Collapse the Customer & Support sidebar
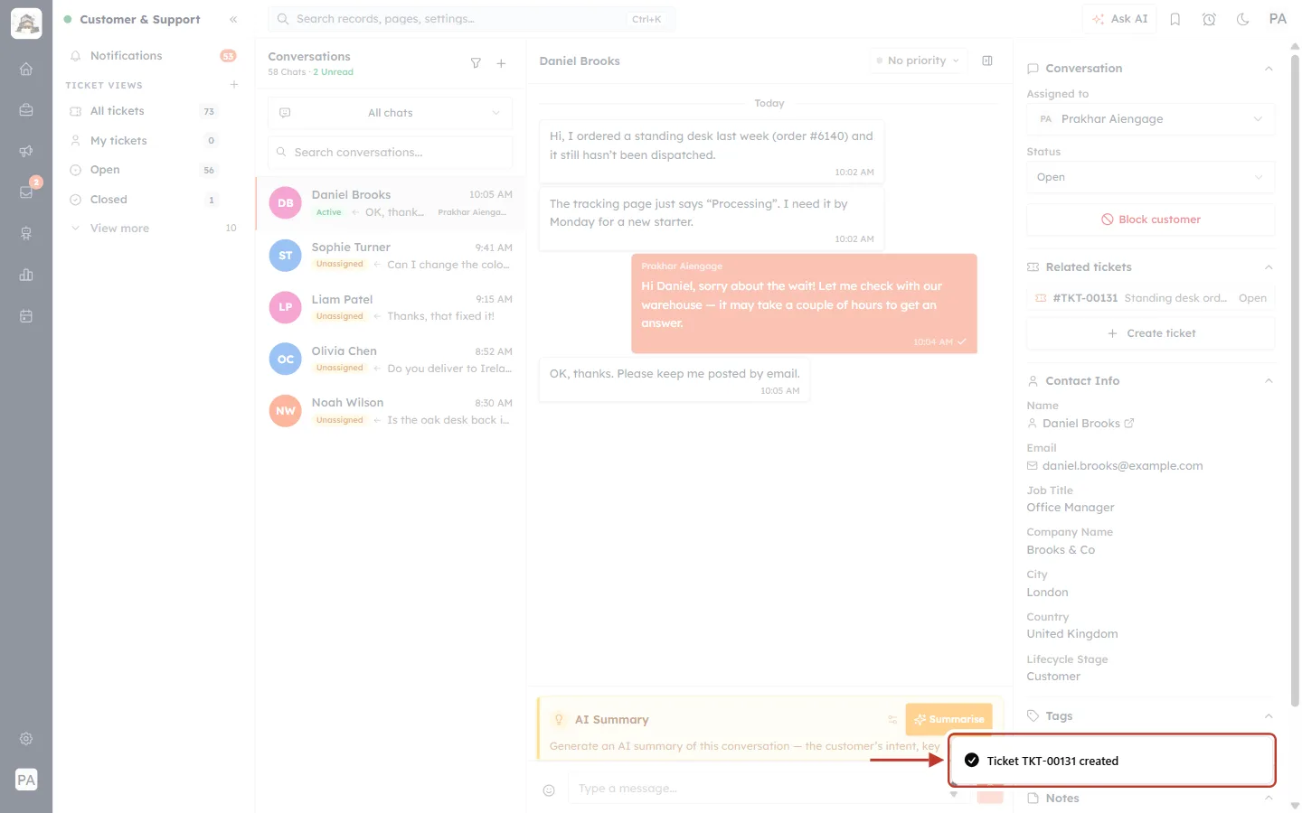The width and height of the screenshot is (1302, 813). coord(233,19)
